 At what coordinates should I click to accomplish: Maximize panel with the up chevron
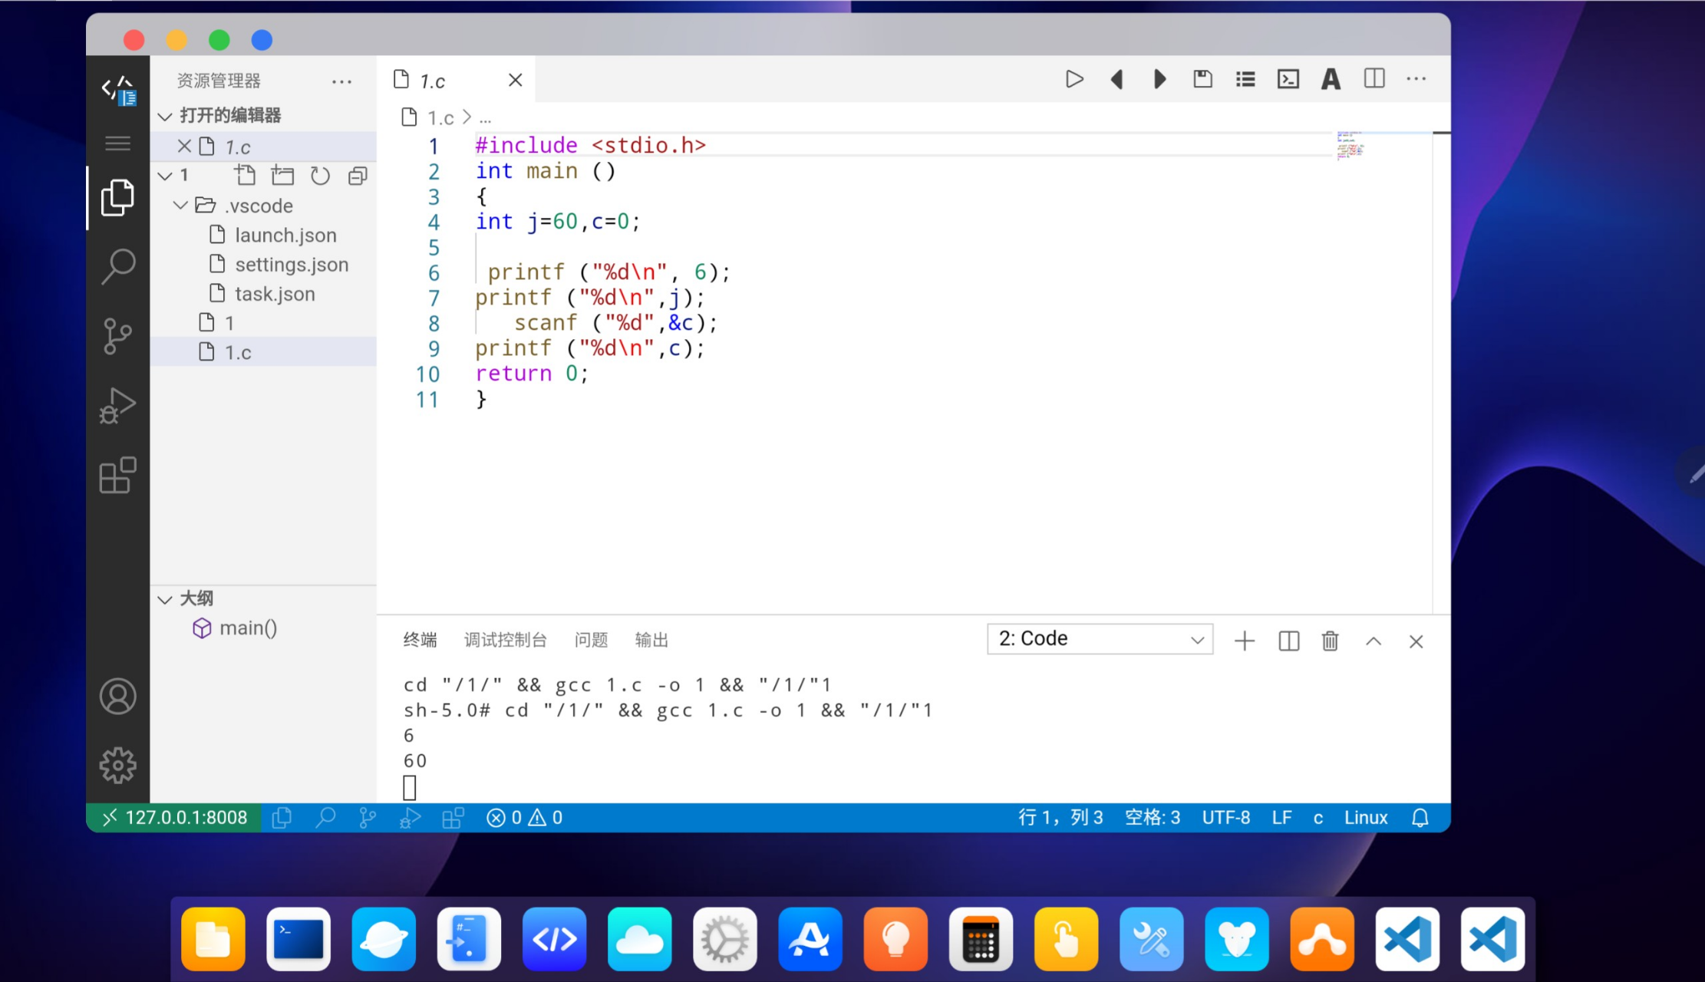click(x=1374, y=641)
